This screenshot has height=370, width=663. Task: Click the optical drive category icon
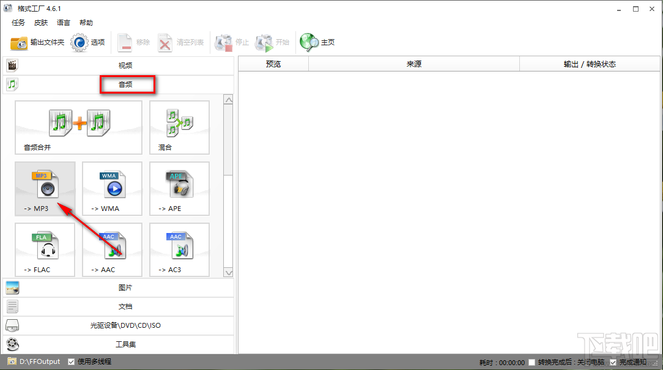12,325
